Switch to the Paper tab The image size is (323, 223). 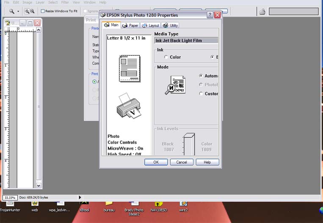point(130,25)
